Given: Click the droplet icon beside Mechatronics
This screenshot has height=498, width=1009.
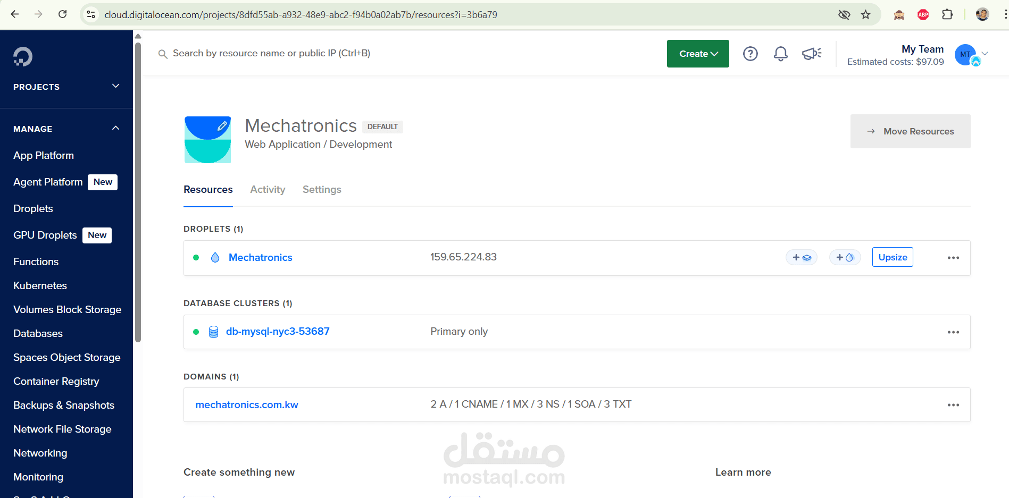Looking at the screenshot, I should 215,258.
